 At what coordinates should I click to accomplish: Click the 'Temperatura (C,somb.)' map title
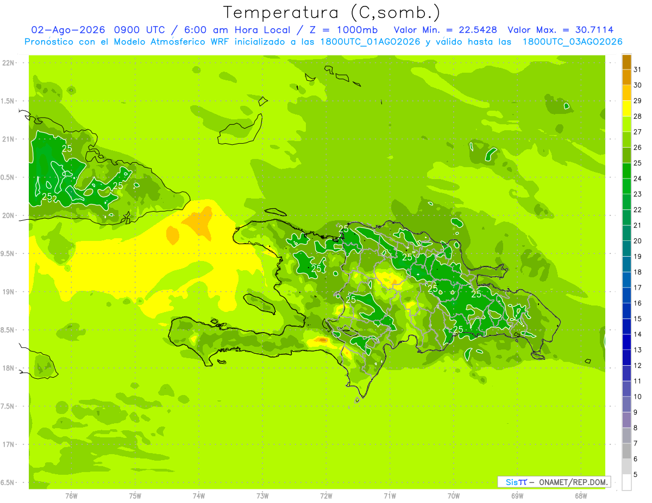(x=332, y=12)
